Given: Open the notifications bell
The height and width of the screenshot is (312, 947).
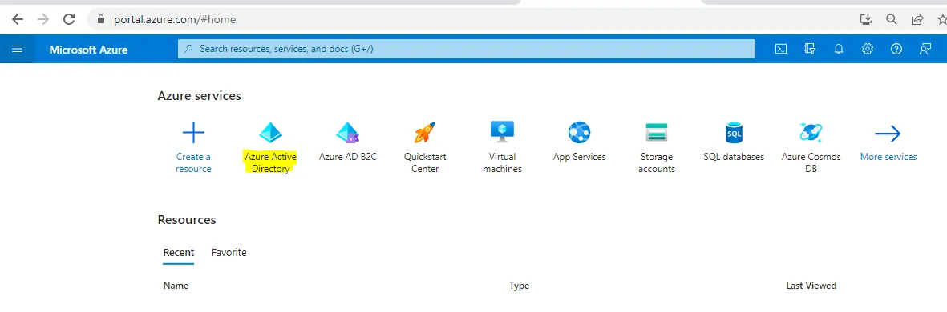Looking at the screenshot, I should click(838, 49).
